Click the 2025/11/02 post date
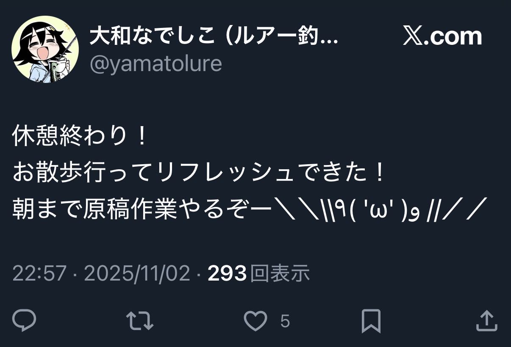Screen dimensions: 511x347 point(137,273)
